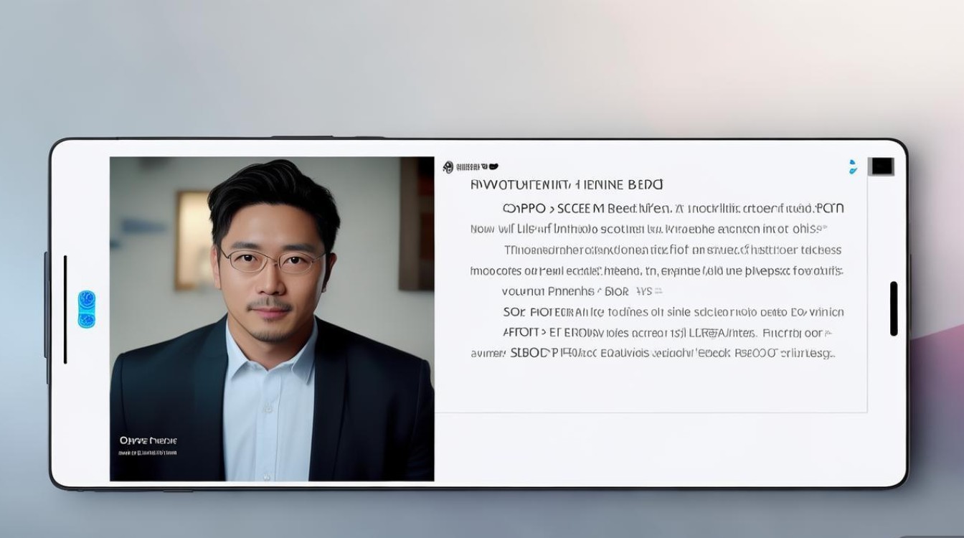Tap the watermark icon on the portrait photo
This screenshot has height=538, width=964.
click(147, 445)
